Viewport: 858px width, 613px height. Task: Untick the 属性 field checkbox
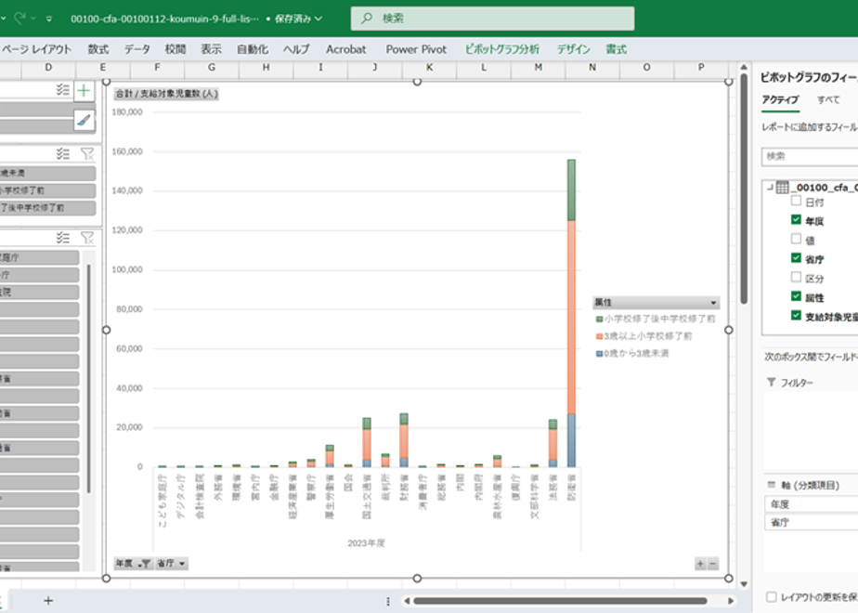click(x=796, y=296)
